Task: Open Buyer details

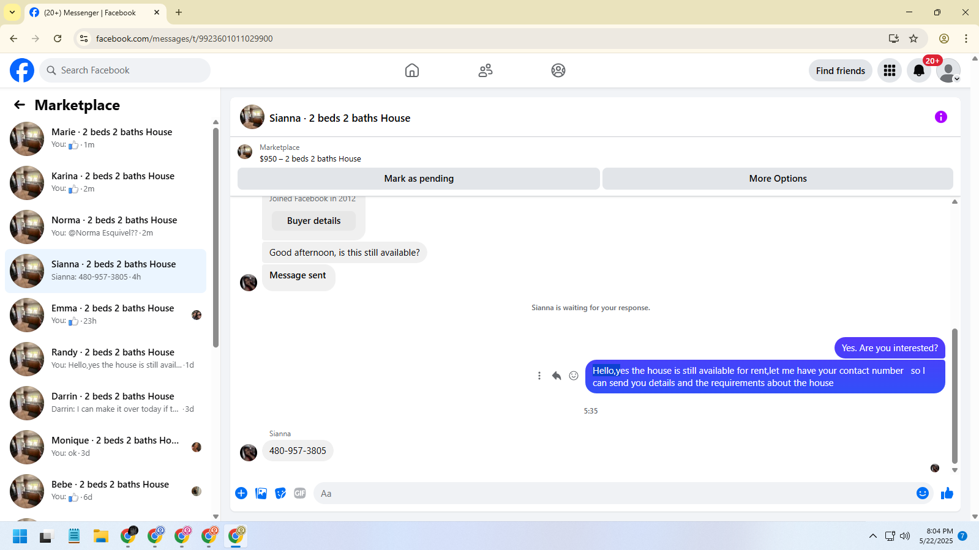Action: (x=313, y=221)
